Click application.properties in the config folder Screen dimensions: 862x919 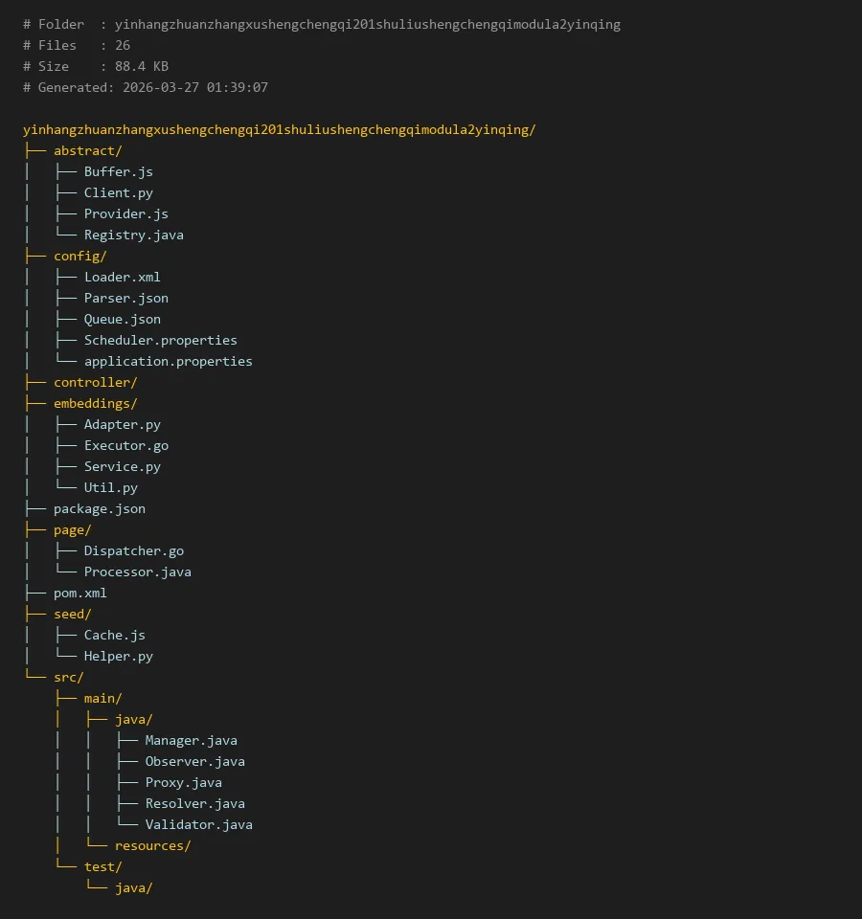168,361
